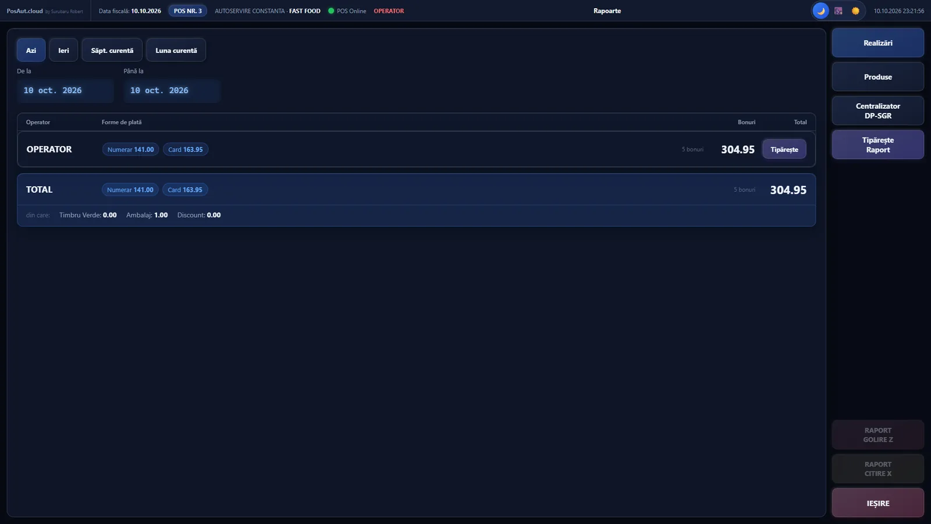931x524 pixels.
Task: Click the Timbru Verde: 0.00 value
Action: click(88, 215)
